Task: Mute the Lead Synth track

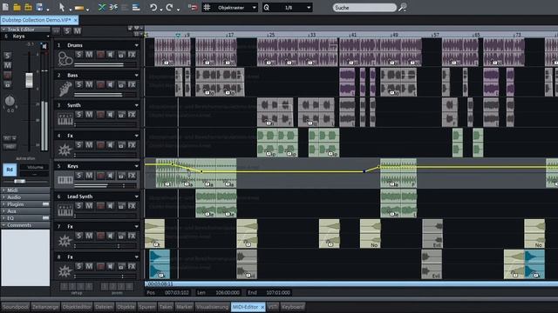Action: [x=89, y=206]
